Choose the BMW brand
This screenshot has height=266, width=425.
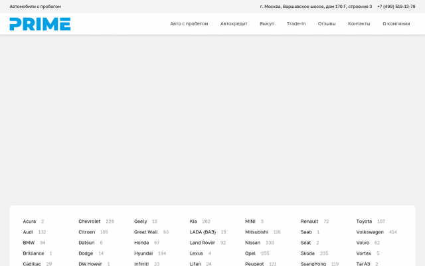[29, 242]
